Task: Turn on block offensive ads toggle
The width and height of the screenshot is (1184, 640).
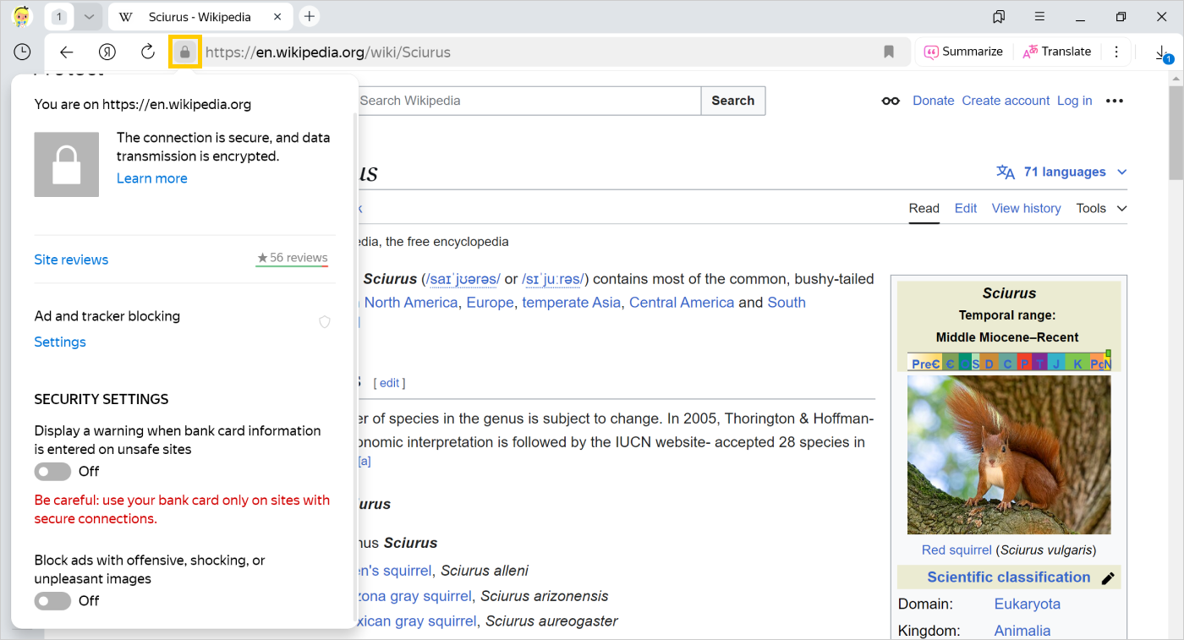Action: point(52,601)
